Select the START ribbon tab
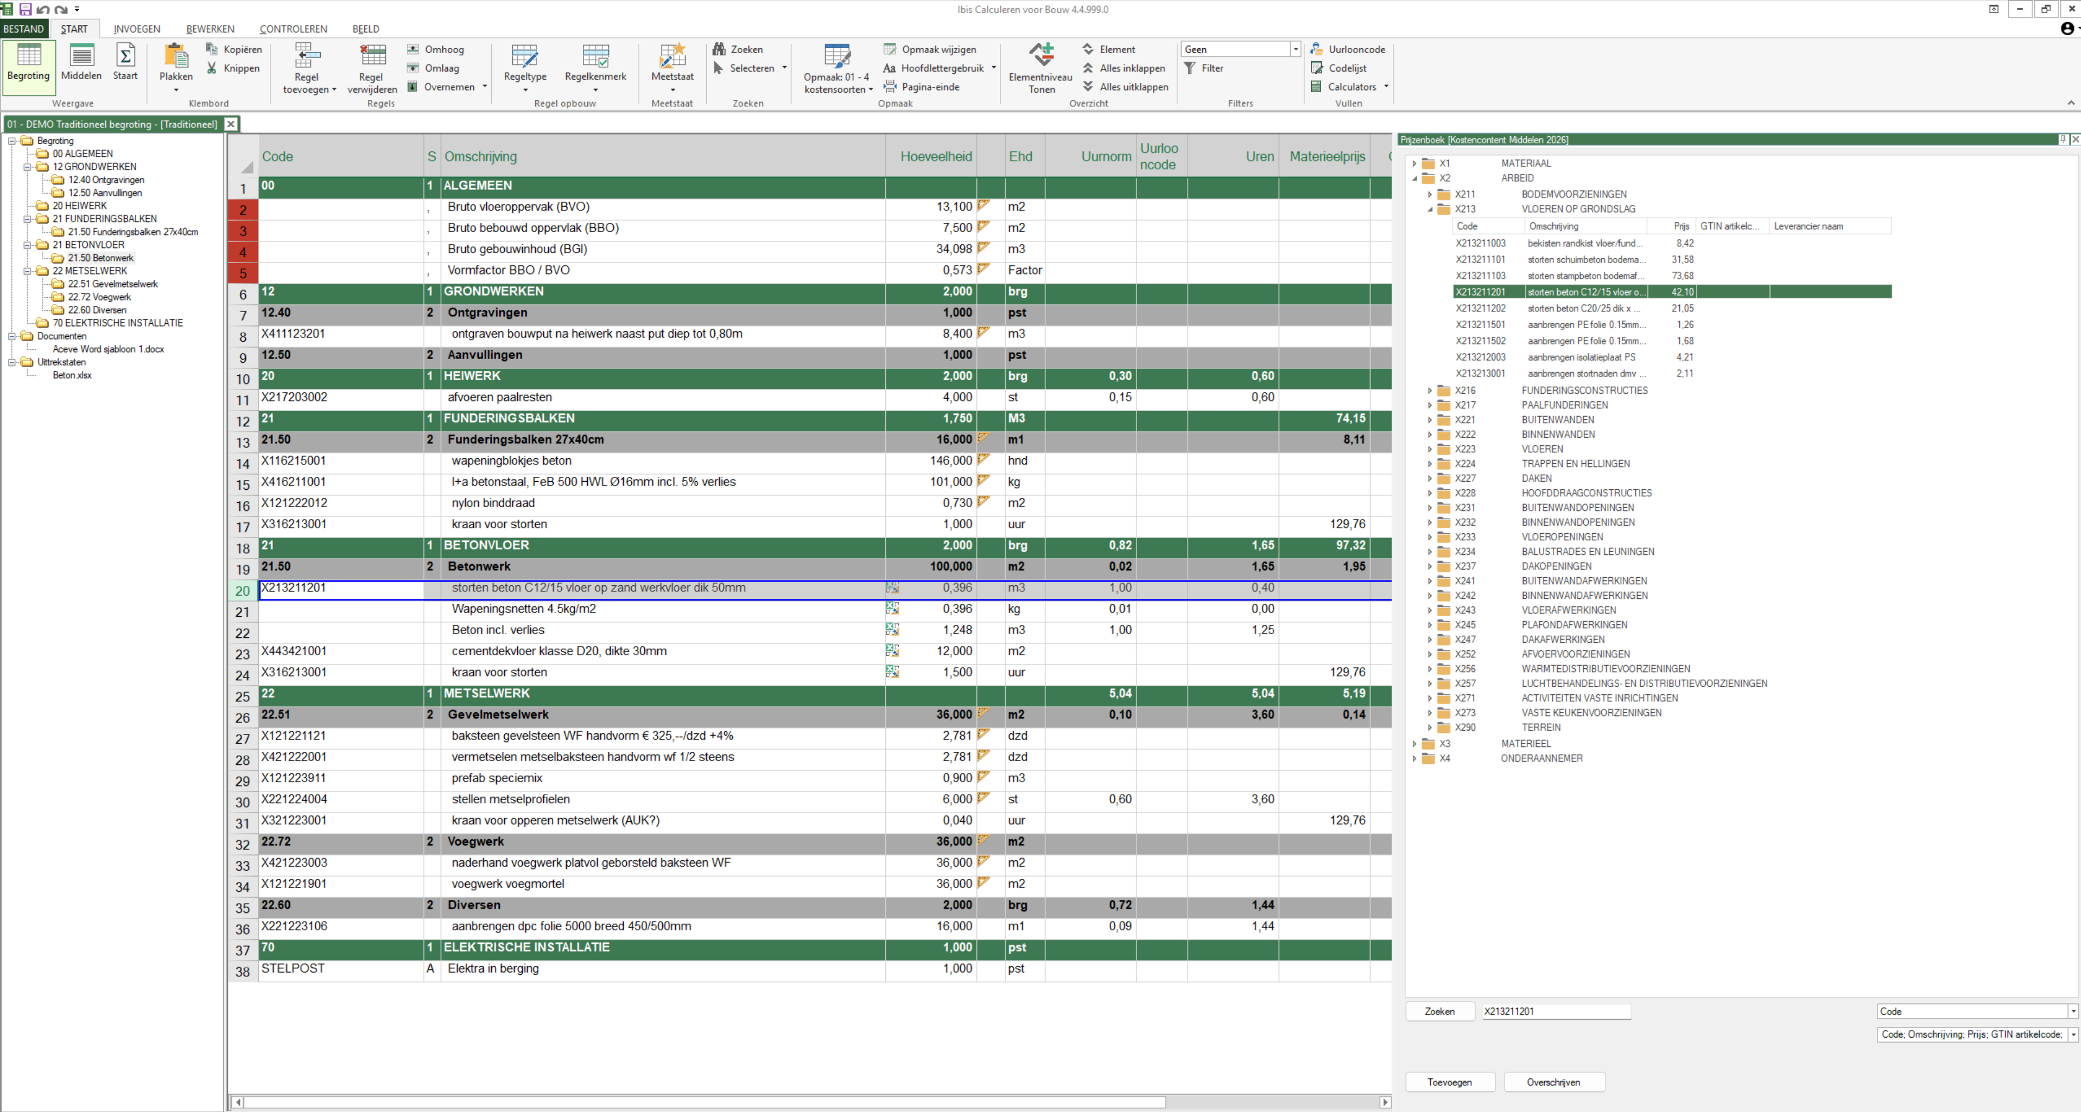2081x1112 pixels. click(x=74, y=28)
